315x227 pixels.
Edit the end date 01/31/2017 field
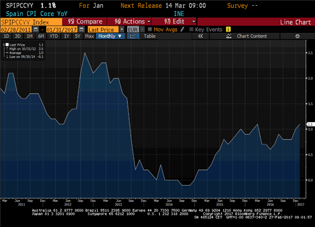(62, 30)
